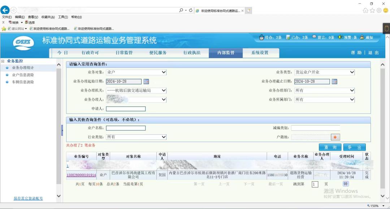Open calendar picker for 业务办理起始日期
This screenshot has height=209, width=390.
coord(146,81)
